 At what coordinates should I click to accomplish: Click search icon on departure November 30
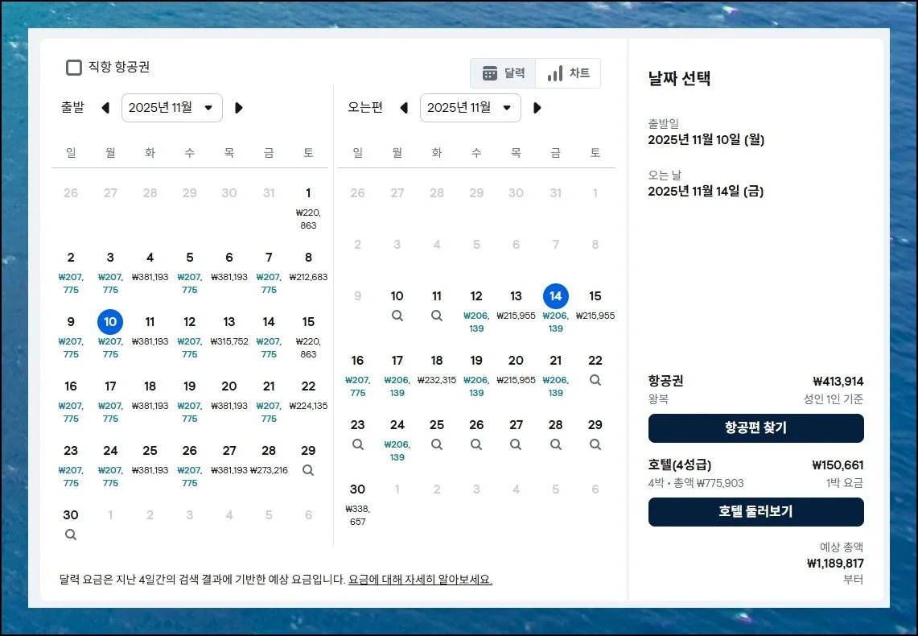point(71,535)
